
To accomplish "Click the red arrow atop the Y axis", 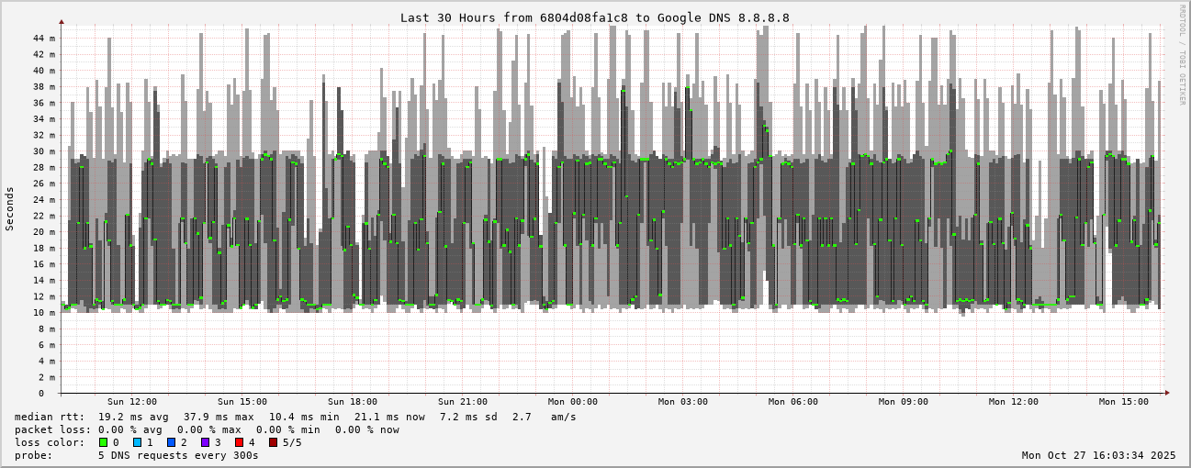I will pos(62,21).
